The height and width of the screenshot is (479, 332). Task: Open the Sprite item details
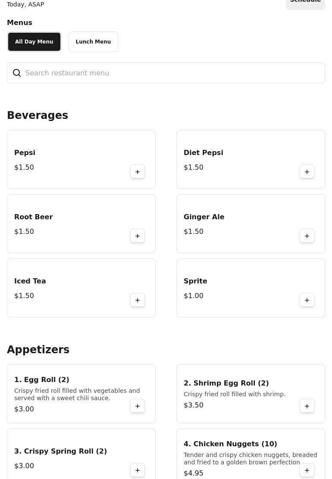pos(237,288)
